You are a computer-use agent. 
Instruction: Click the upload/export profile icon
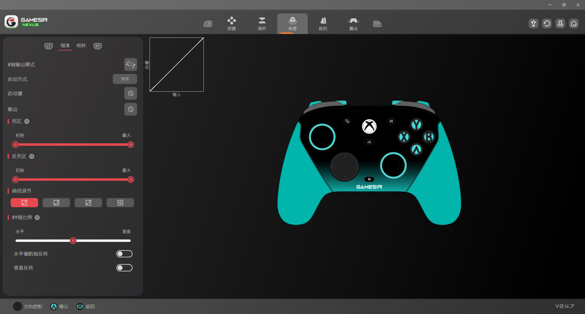pyautogui.click(x=533, y=23)
